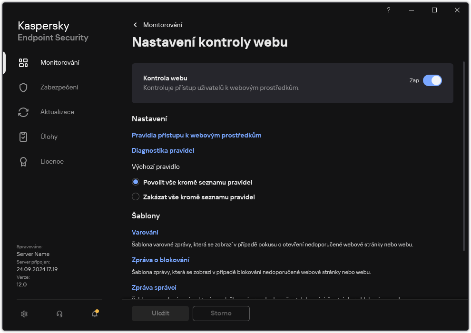
Task: Go back using the Monitorování chevron
Action: [x=135, y=25]
